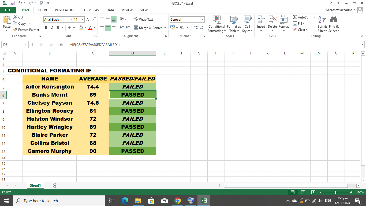This screenshot has width=366, height=206.
Task: Click Decrease Decimal icon
Action: [x=202, y=28]
